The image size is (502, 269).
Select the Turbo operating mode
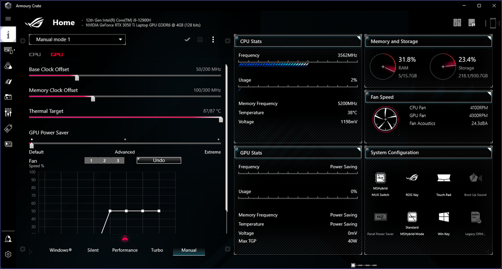157,250
